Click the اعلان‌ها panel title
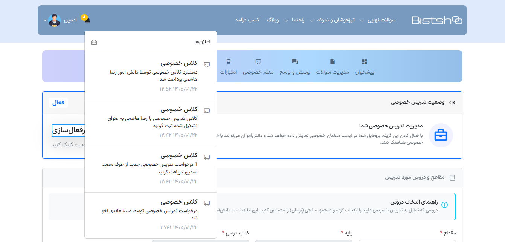The image size is (505, 242). [x=202, y=42]
